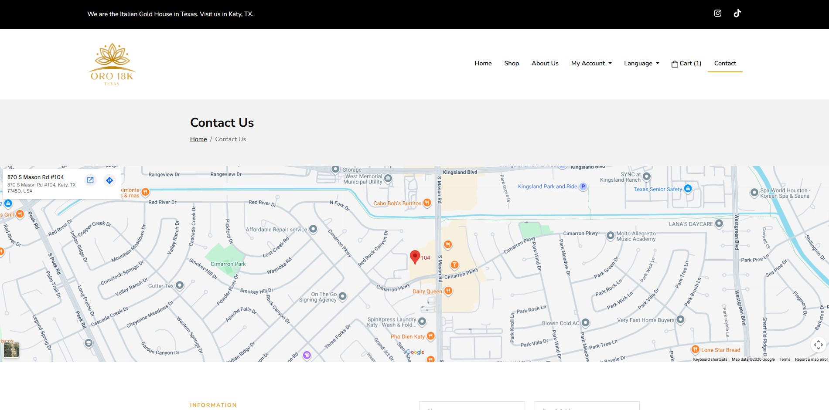Open the map Terms link
829x410 pixels.
click(x=785, y=359)
